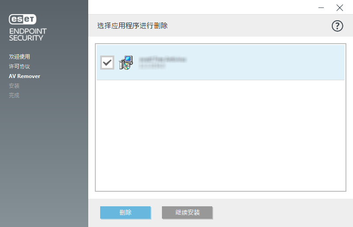Image resolution: width=353 pixels, height=227 pixels.
Task: Select the 欢迎使用 step in the sidebar
Action: [x=19, y=57]
